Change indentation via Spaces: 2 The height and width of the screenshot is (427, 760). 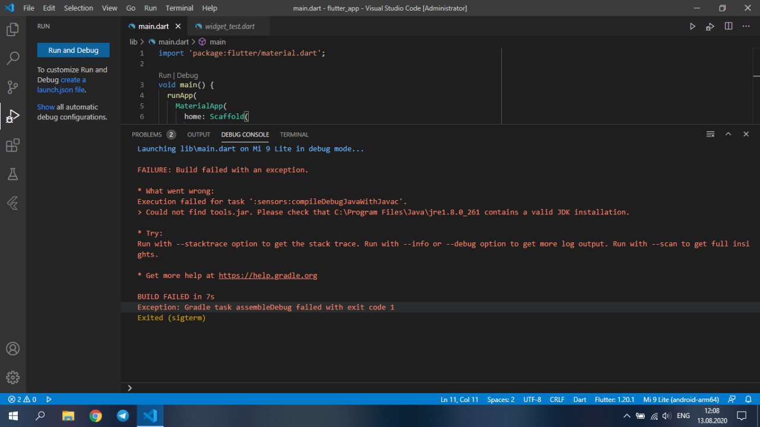click(x=501, y=400)
